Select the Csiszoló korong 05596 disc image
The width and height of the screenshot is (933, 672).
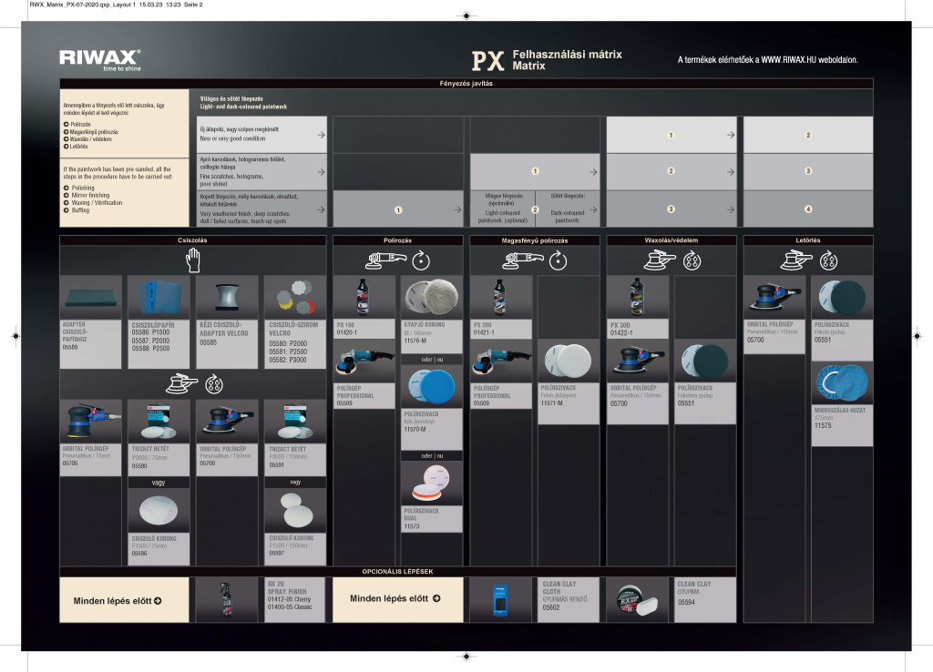point(159,510)
